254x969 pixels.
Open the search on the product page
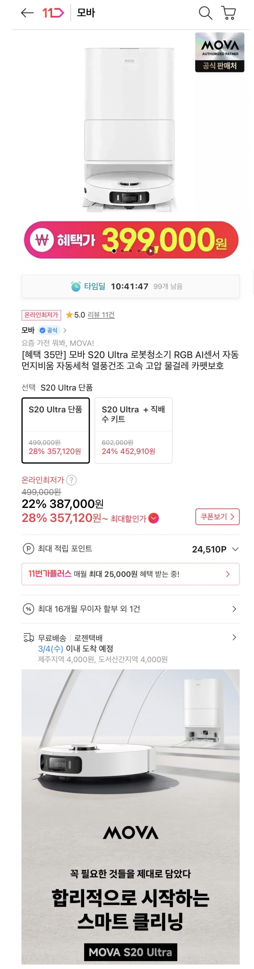[x=205, y=13]
